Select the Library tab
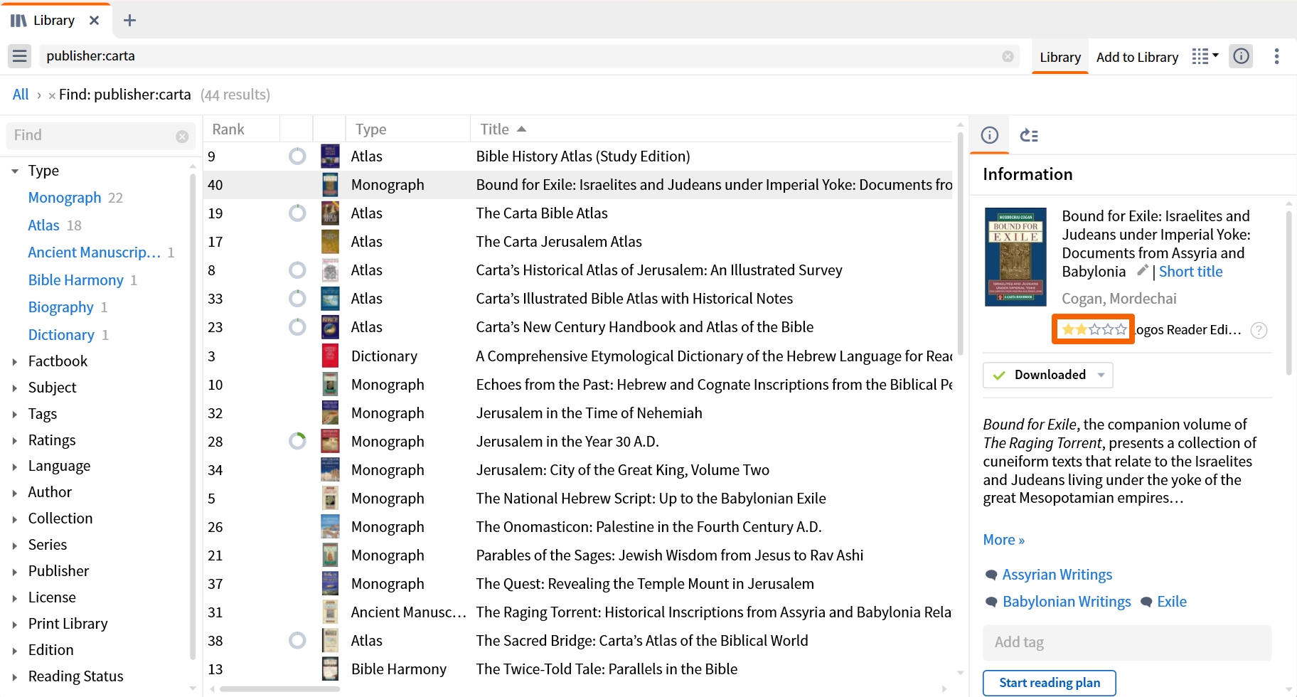Image resolution: width=1297 pixels, height=697 pixels. pos(1060,57)
